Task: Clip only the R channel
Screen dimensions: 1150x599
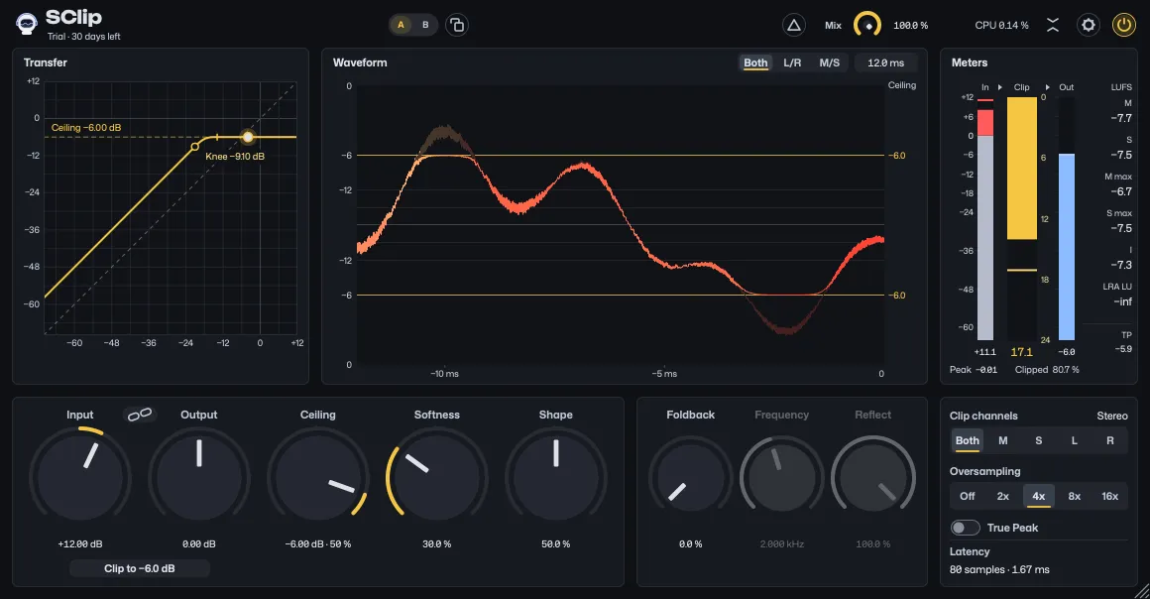Action: [x=1109, y=440]
